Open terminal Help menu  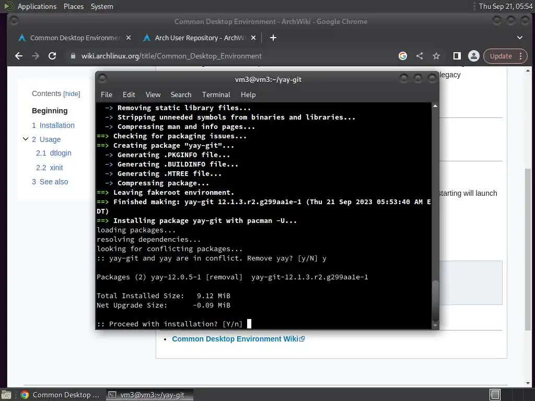pyautogui.click(x=248, y=95)
